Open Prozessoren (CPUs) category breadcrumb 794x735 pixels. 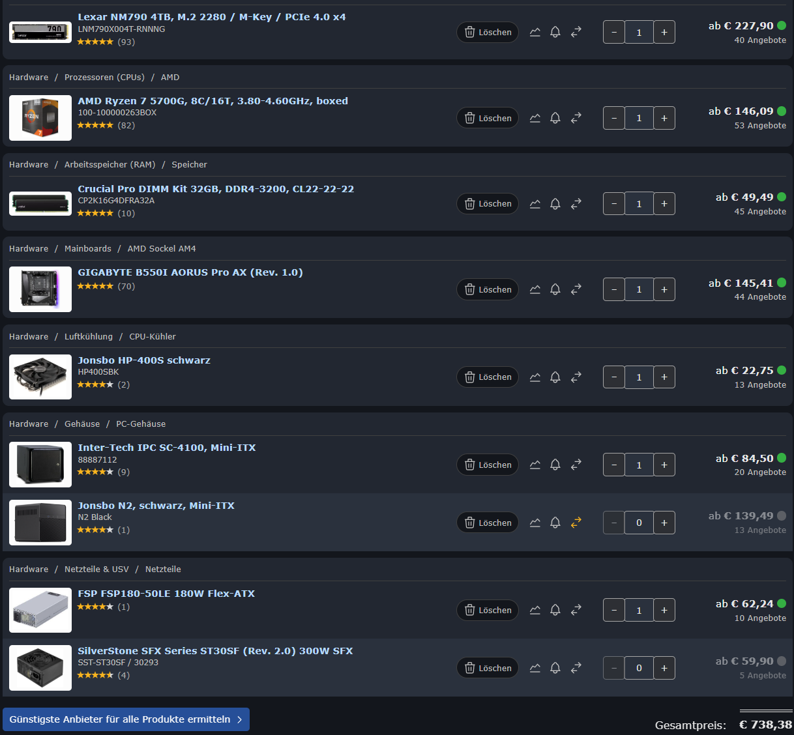[x=104, y=77]
